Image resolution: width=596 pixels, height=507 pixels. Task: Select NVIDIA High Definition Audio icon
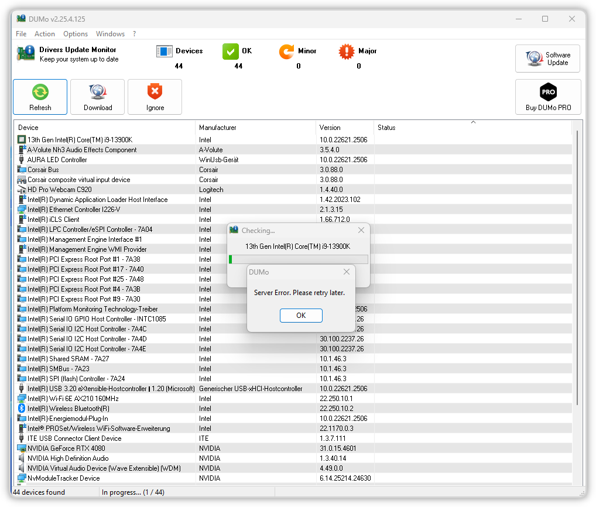point(21,458)
